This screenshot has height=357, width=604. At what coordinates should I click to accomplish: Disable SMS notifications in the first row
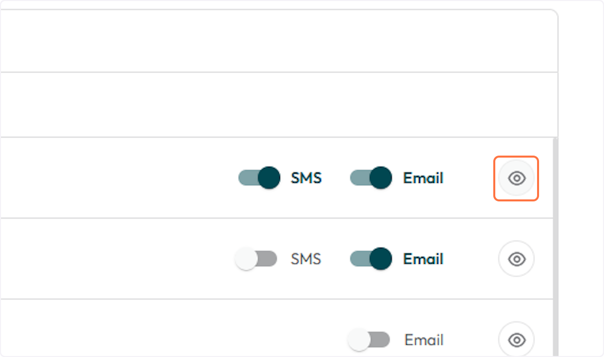pyautogui.click(x=258, y=178)
